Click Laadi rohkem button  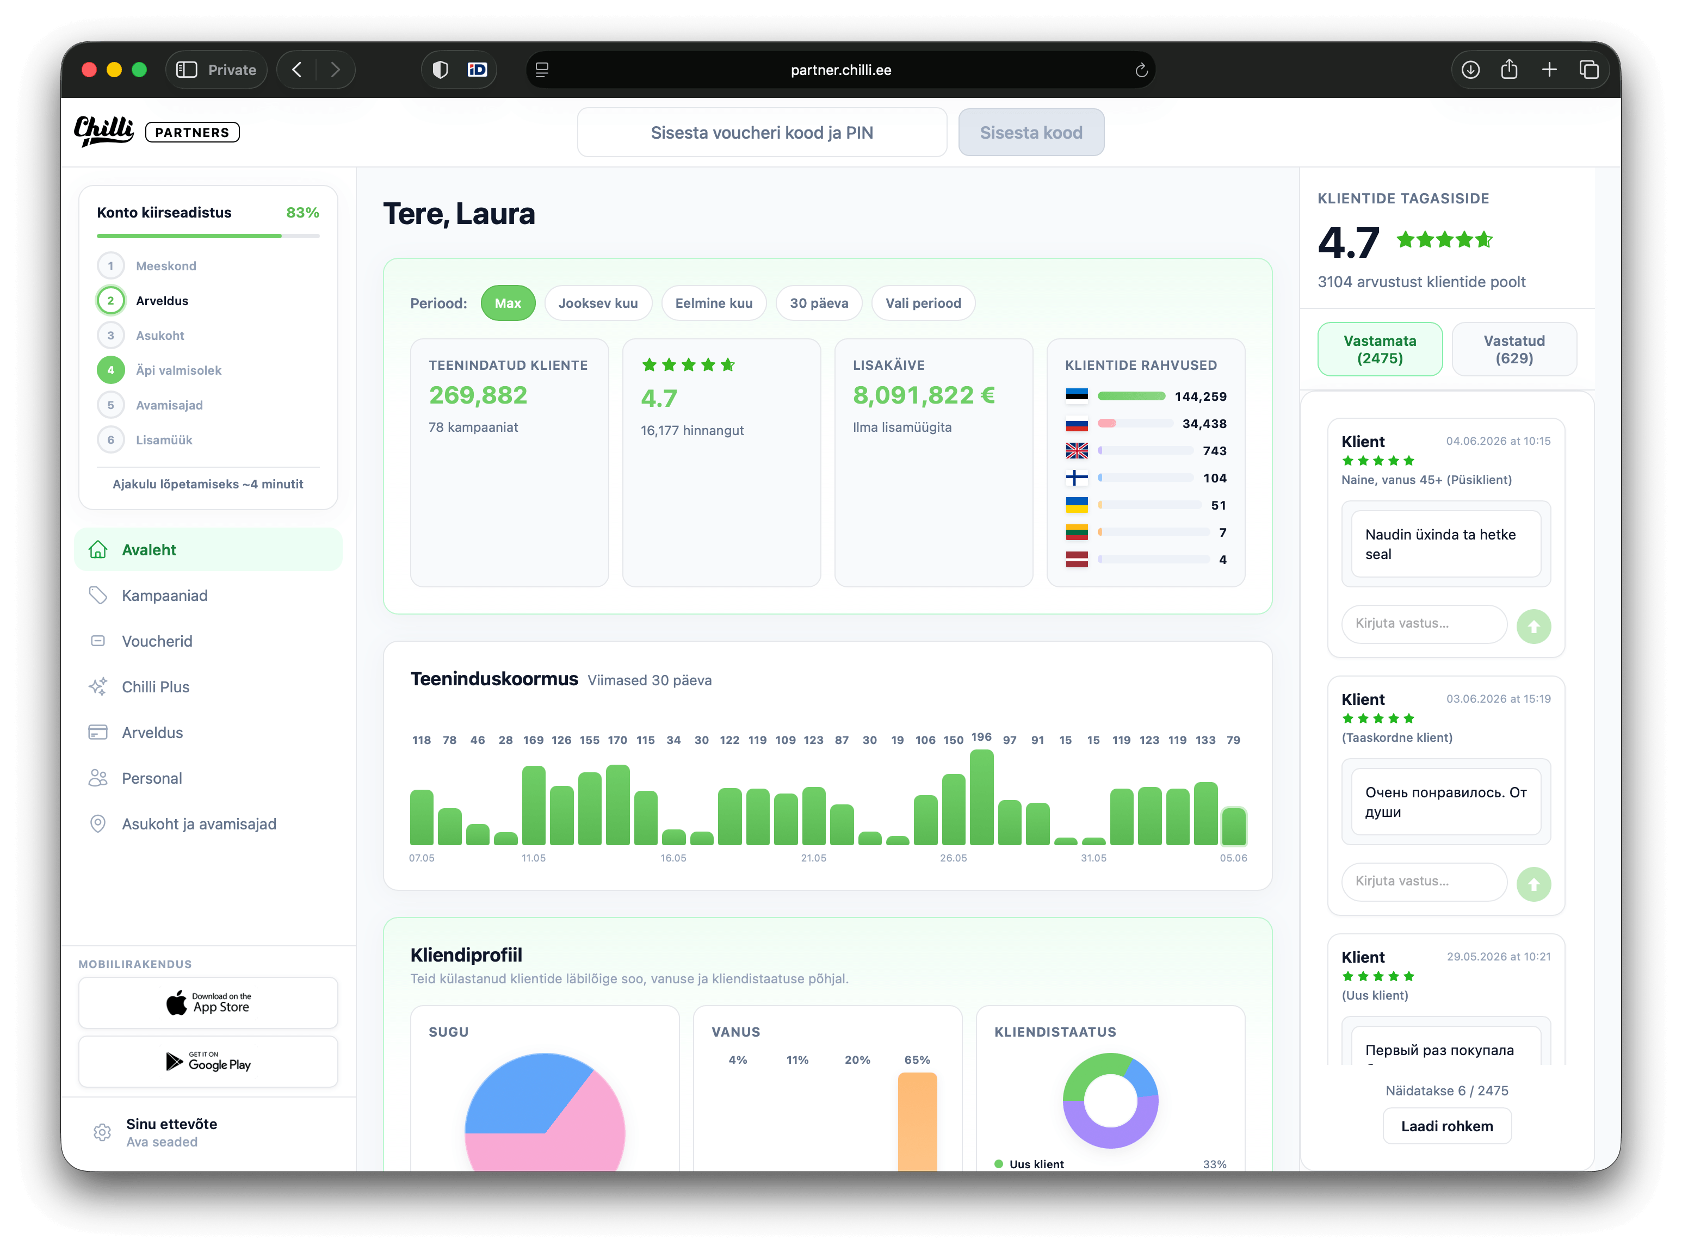[x=1446, y=1126]
